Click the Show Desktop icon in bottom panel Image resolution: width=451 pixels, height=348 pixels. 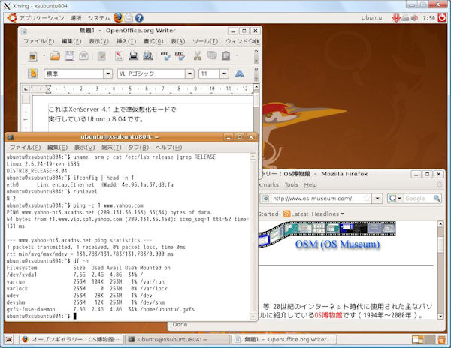pyautogui.click(x=9, y=340)
